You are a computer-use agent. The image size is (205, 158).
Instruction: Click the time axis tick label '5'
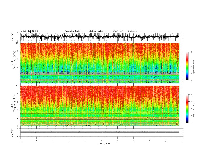(101, 141)
